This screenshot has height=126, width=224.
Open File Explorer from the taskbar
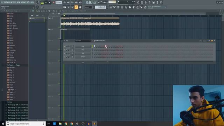tap(60, 124)
